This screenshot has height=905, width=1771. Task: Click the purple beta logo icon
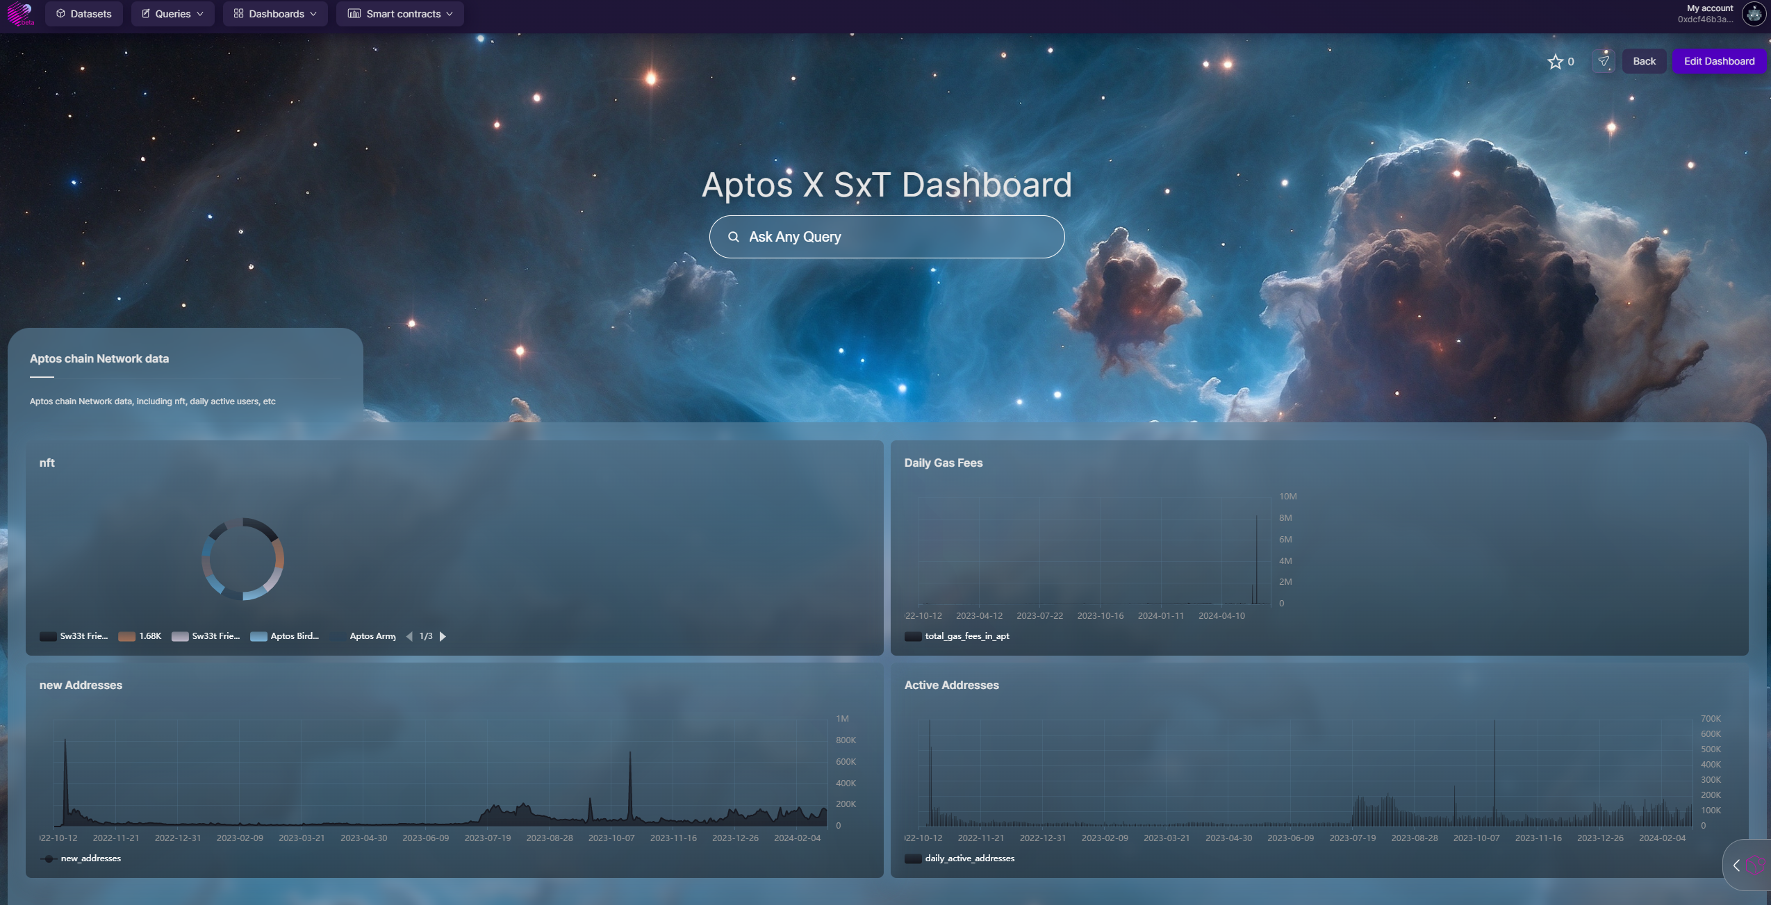point(19,14)
